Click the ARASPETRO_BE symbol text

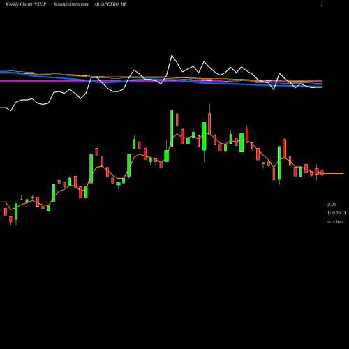[x=110, y=4]
